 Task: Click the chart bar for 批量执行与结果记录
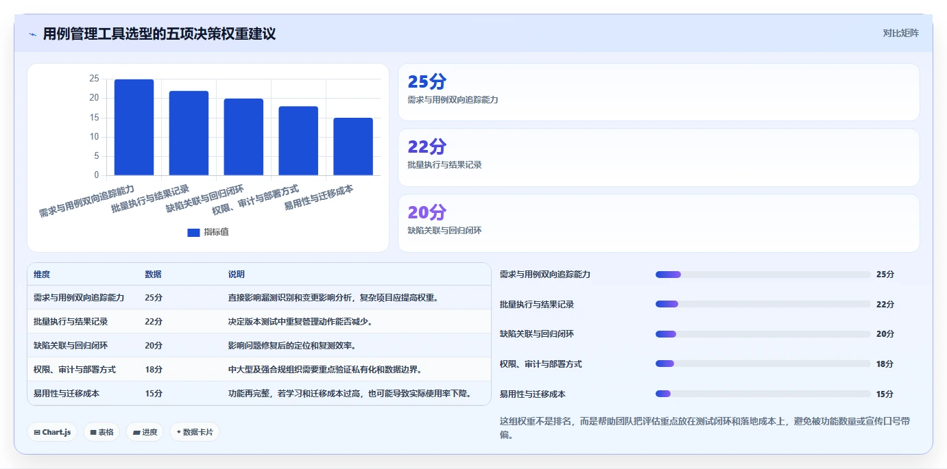click(189, 133)
